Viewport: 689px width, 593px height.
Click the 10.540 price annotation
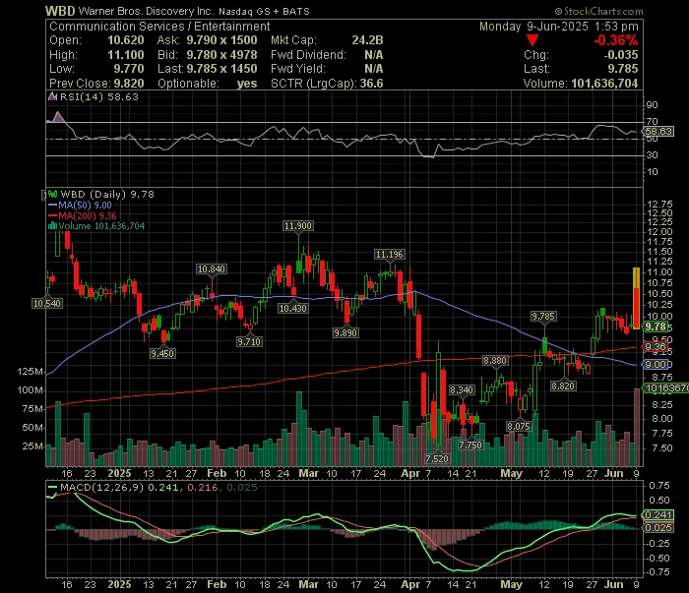click(47, 303)
